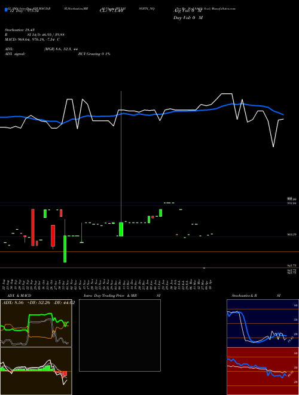The image size is (299, 395).
Task: Click the "-DY: 44.02" value in the ADX panel
Action: pos(64,303)
